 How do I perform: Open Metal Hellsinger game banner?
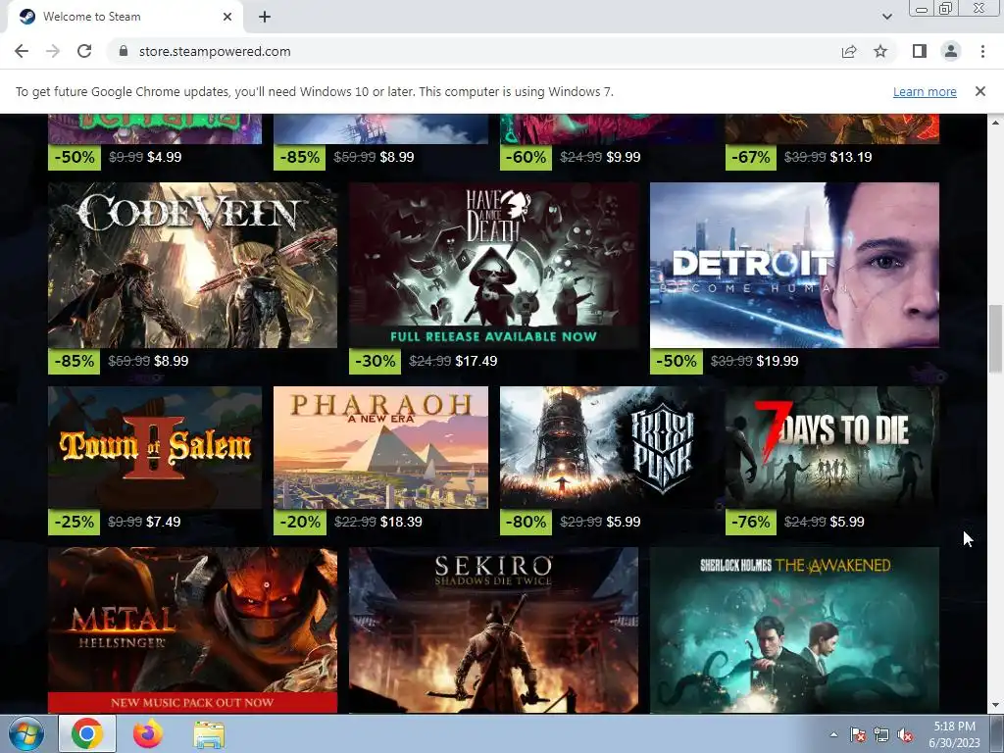(192, 630)
